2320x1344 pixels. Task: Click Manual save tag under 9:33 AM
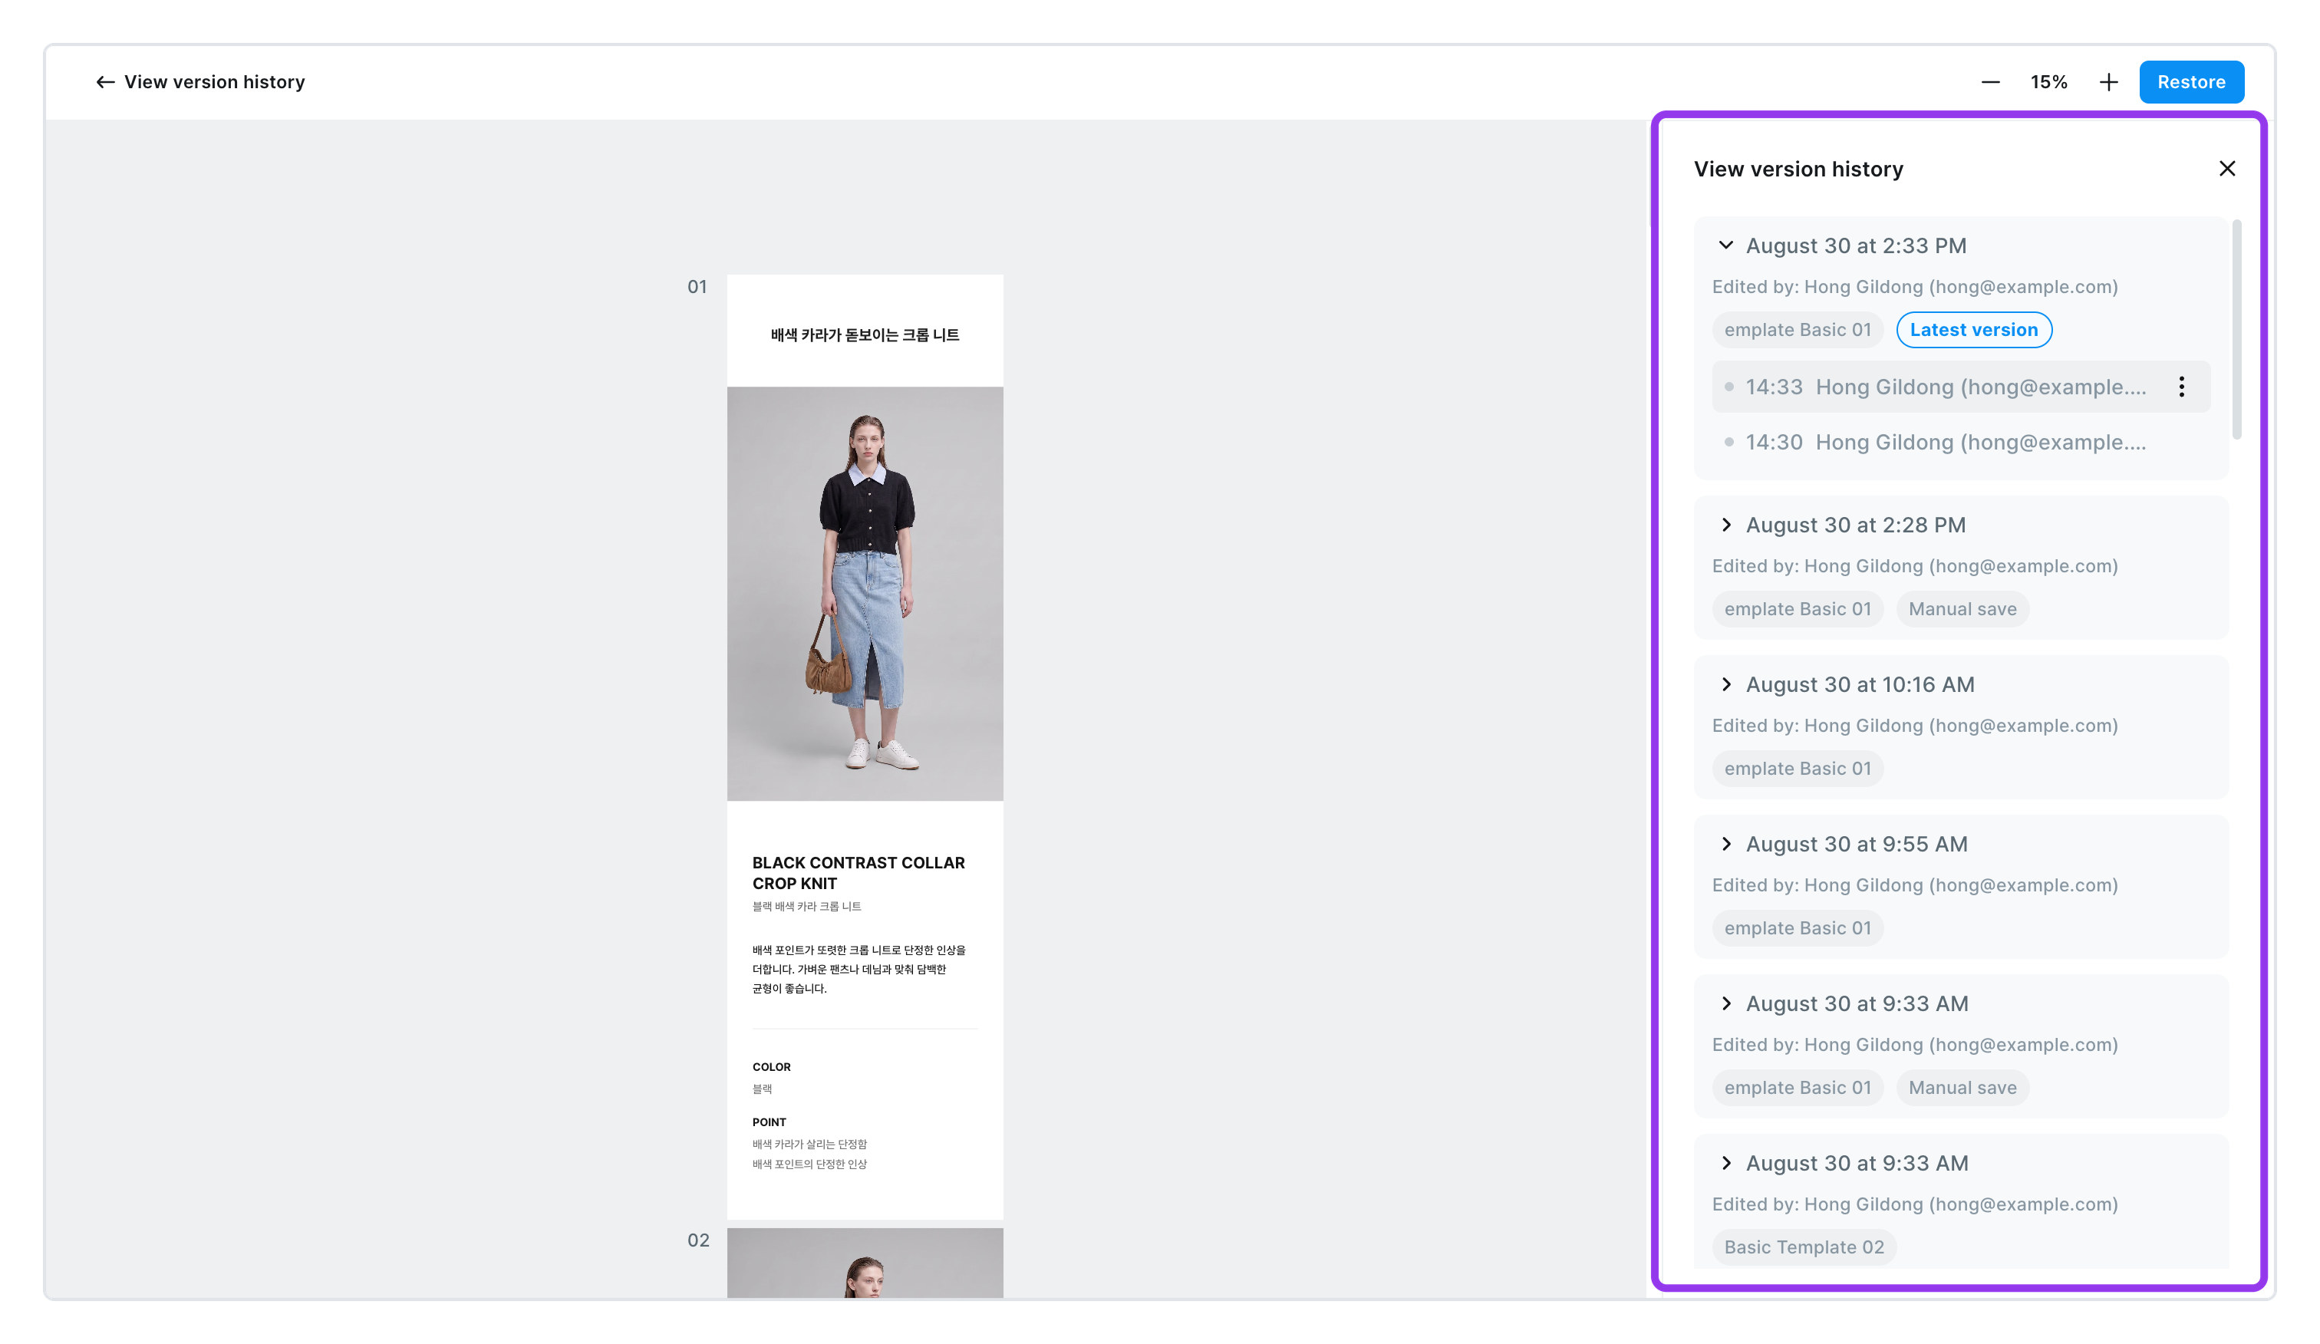[1962, 1087]
